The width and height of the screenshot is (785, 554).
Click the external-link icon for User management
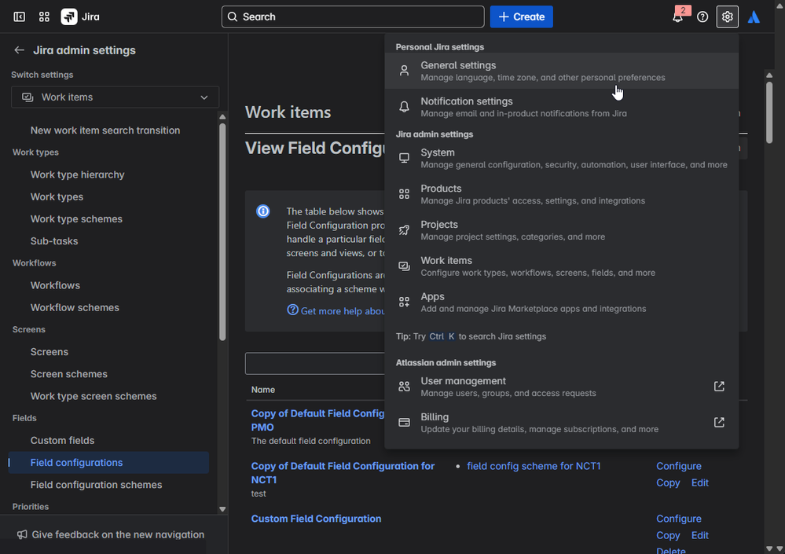point(719,387)
